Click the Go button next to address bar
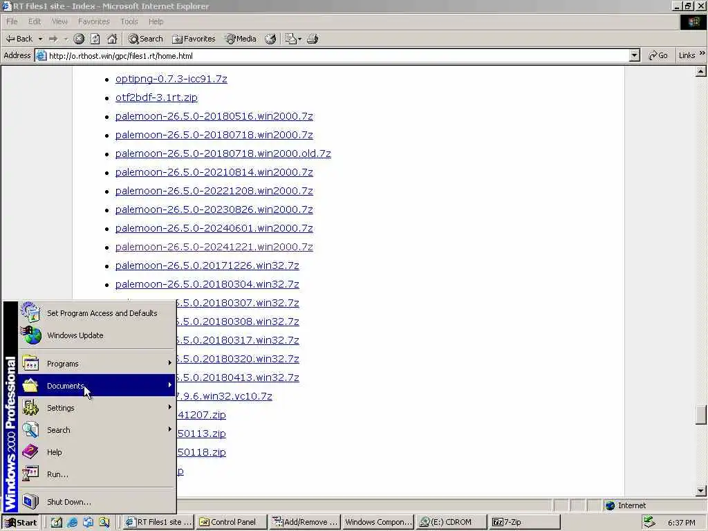Viewport: 708px width, 531px height. point(658,55)
